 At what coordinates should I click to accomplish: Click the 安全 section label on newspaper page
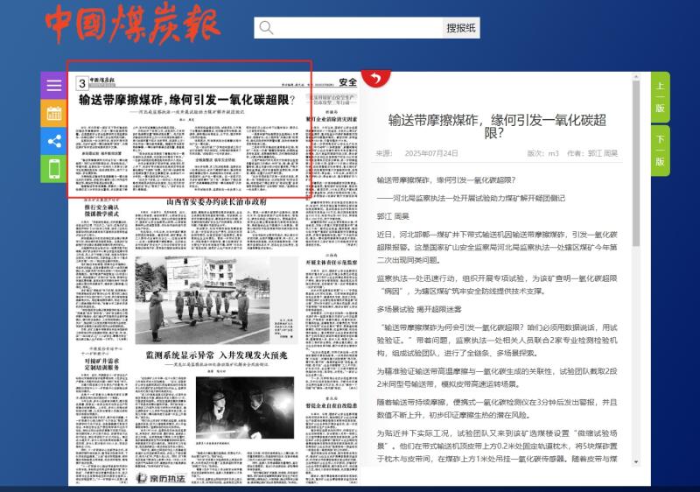click(x=347, y=82)
